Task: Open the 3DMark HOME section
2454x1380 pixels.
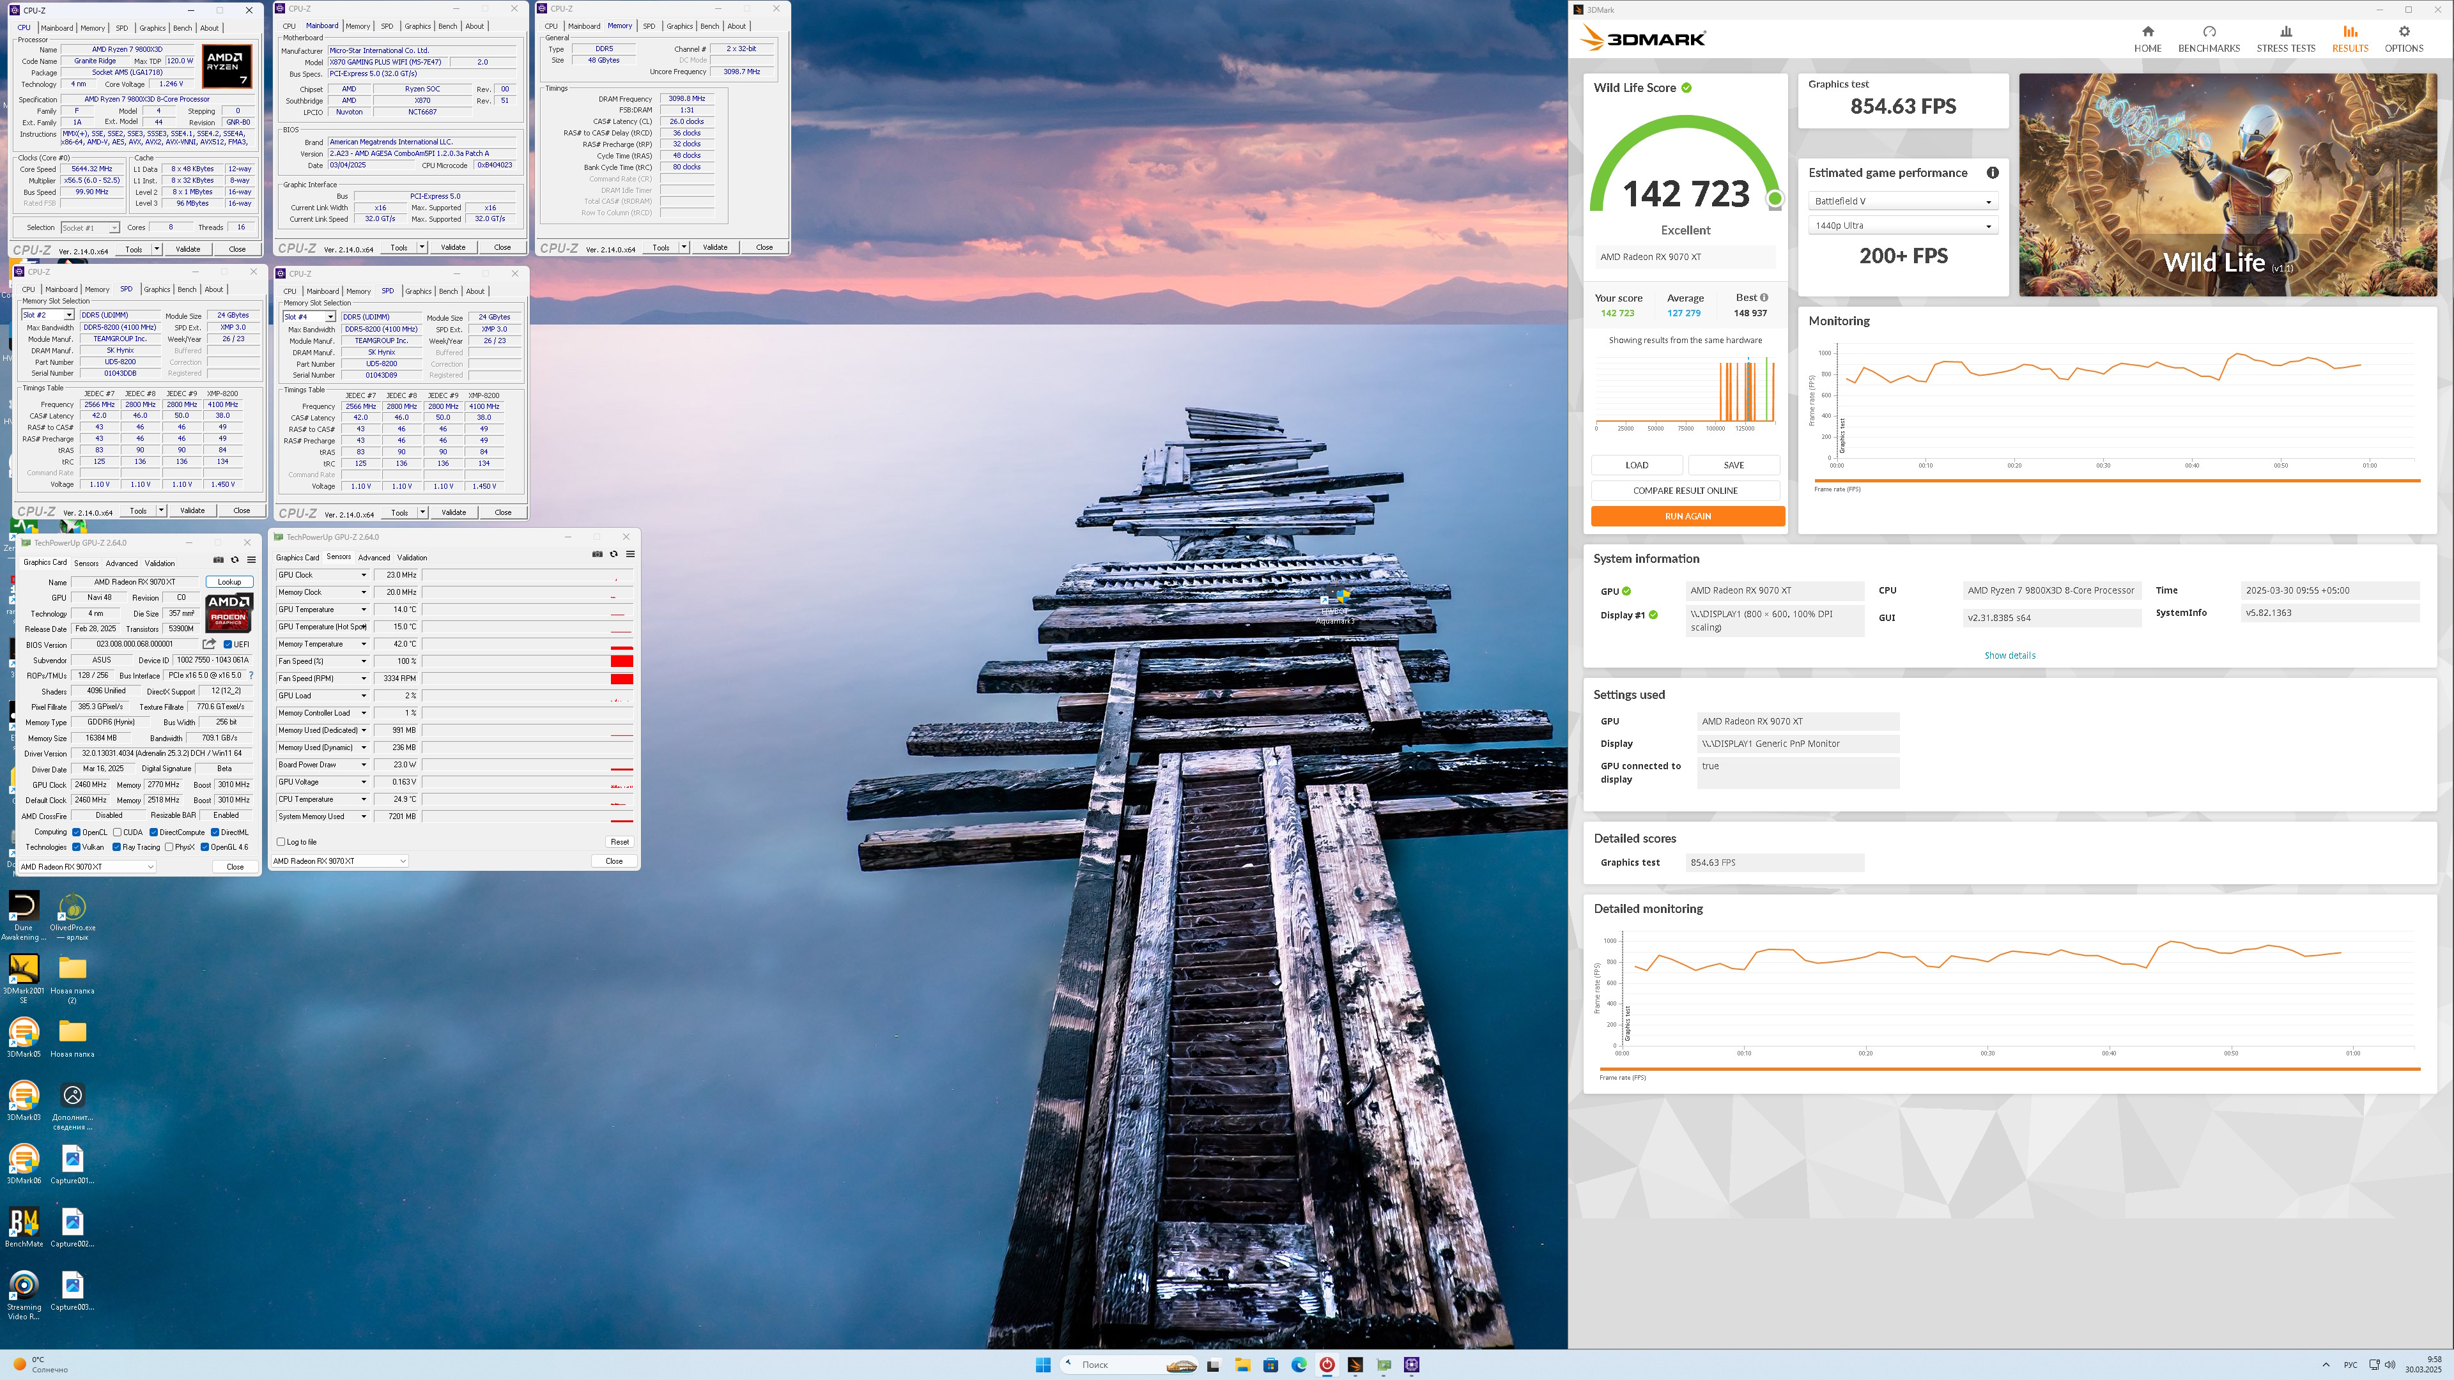Action: (x=2147, y=39)
